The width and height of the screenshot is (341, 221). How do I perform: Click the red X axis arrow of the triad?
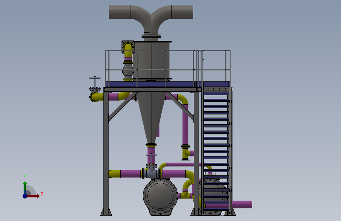click(34, 196)
